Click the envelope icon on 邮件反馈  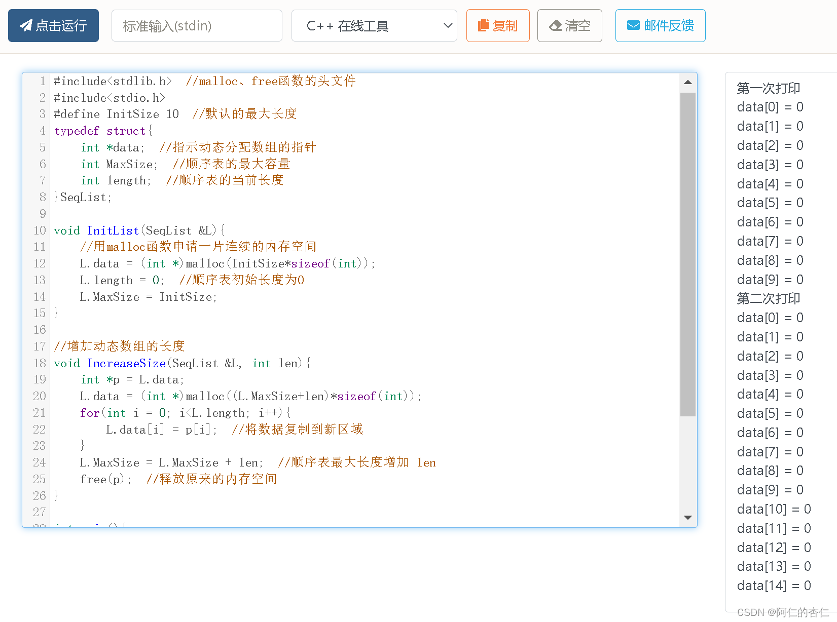click(x=633, y=25)
